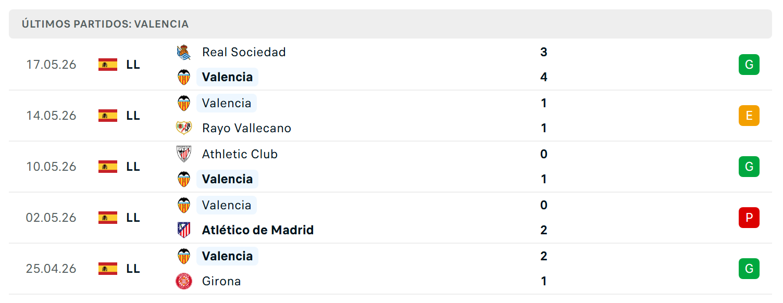Screen dimensions: 783x303
Task: Click the red P loss badge
Action: 749,218
